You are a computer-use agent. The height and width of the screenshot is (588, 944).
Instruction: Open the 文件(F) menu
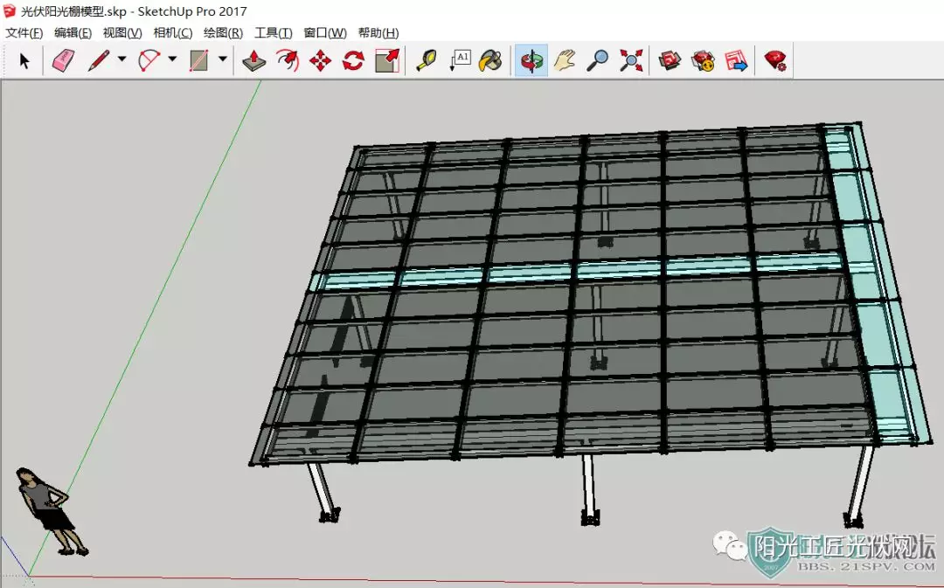pyautogui.click(x=24, y=33)
